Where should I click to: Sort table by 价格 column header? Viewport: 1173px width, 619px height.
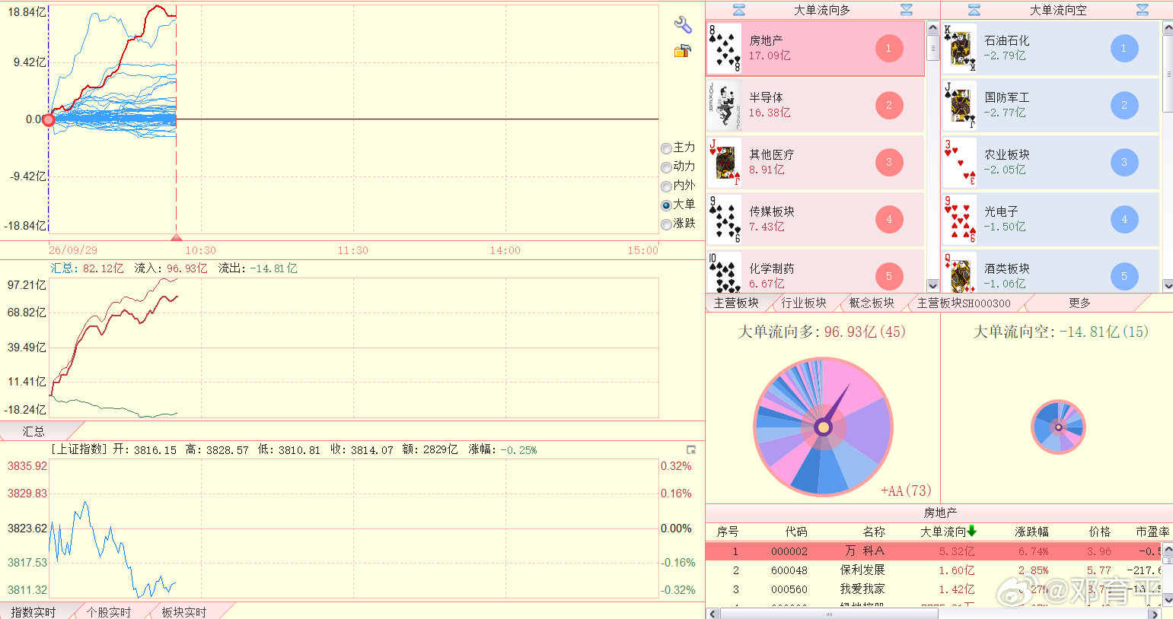coord(1099,532)
